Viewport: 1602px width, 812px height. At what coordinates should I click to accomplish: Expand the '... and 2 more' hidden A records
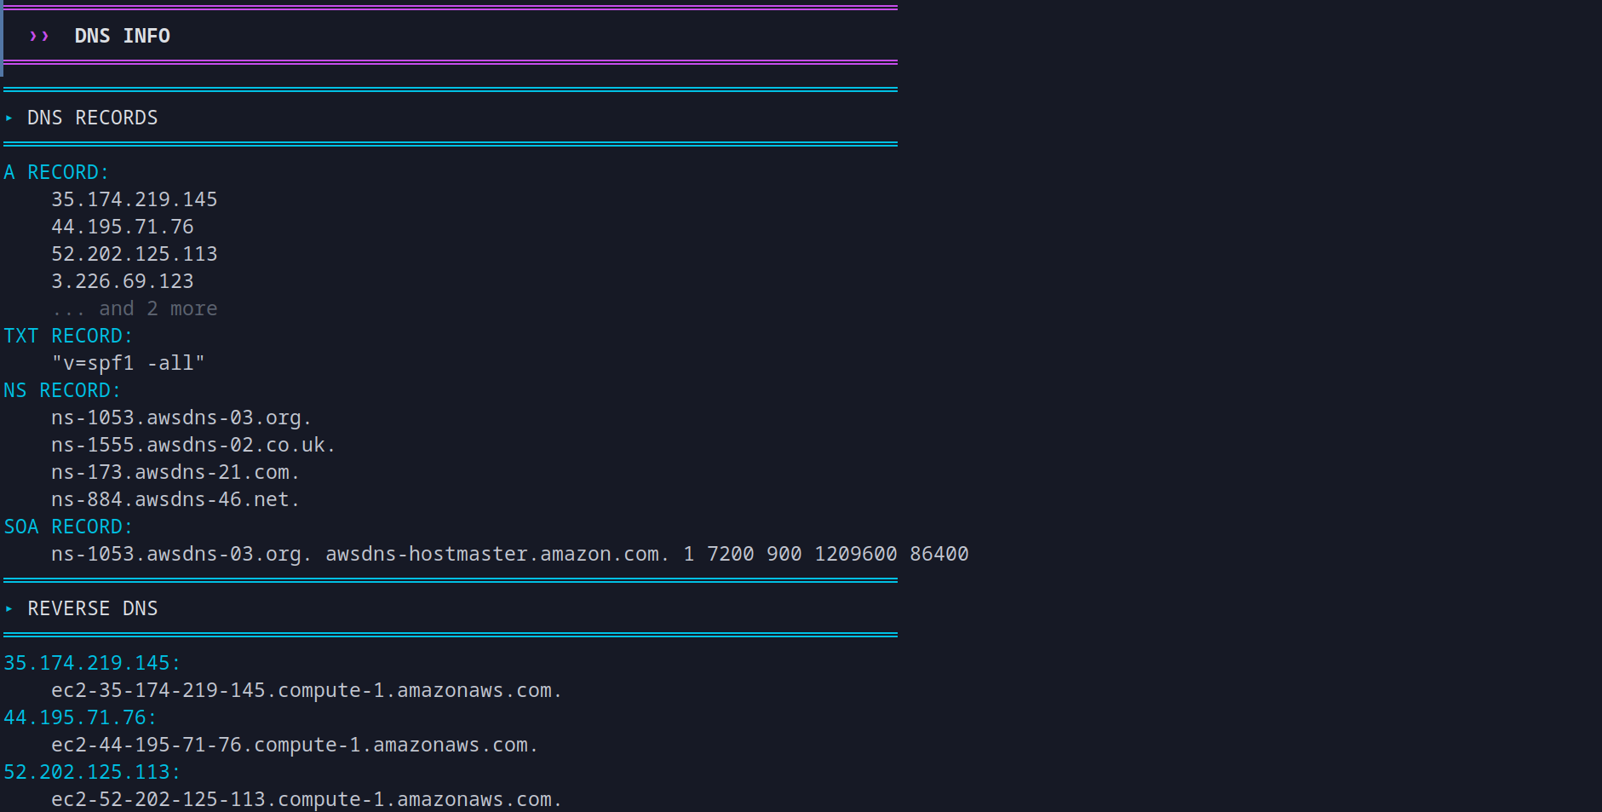click(x=134, y=308)
